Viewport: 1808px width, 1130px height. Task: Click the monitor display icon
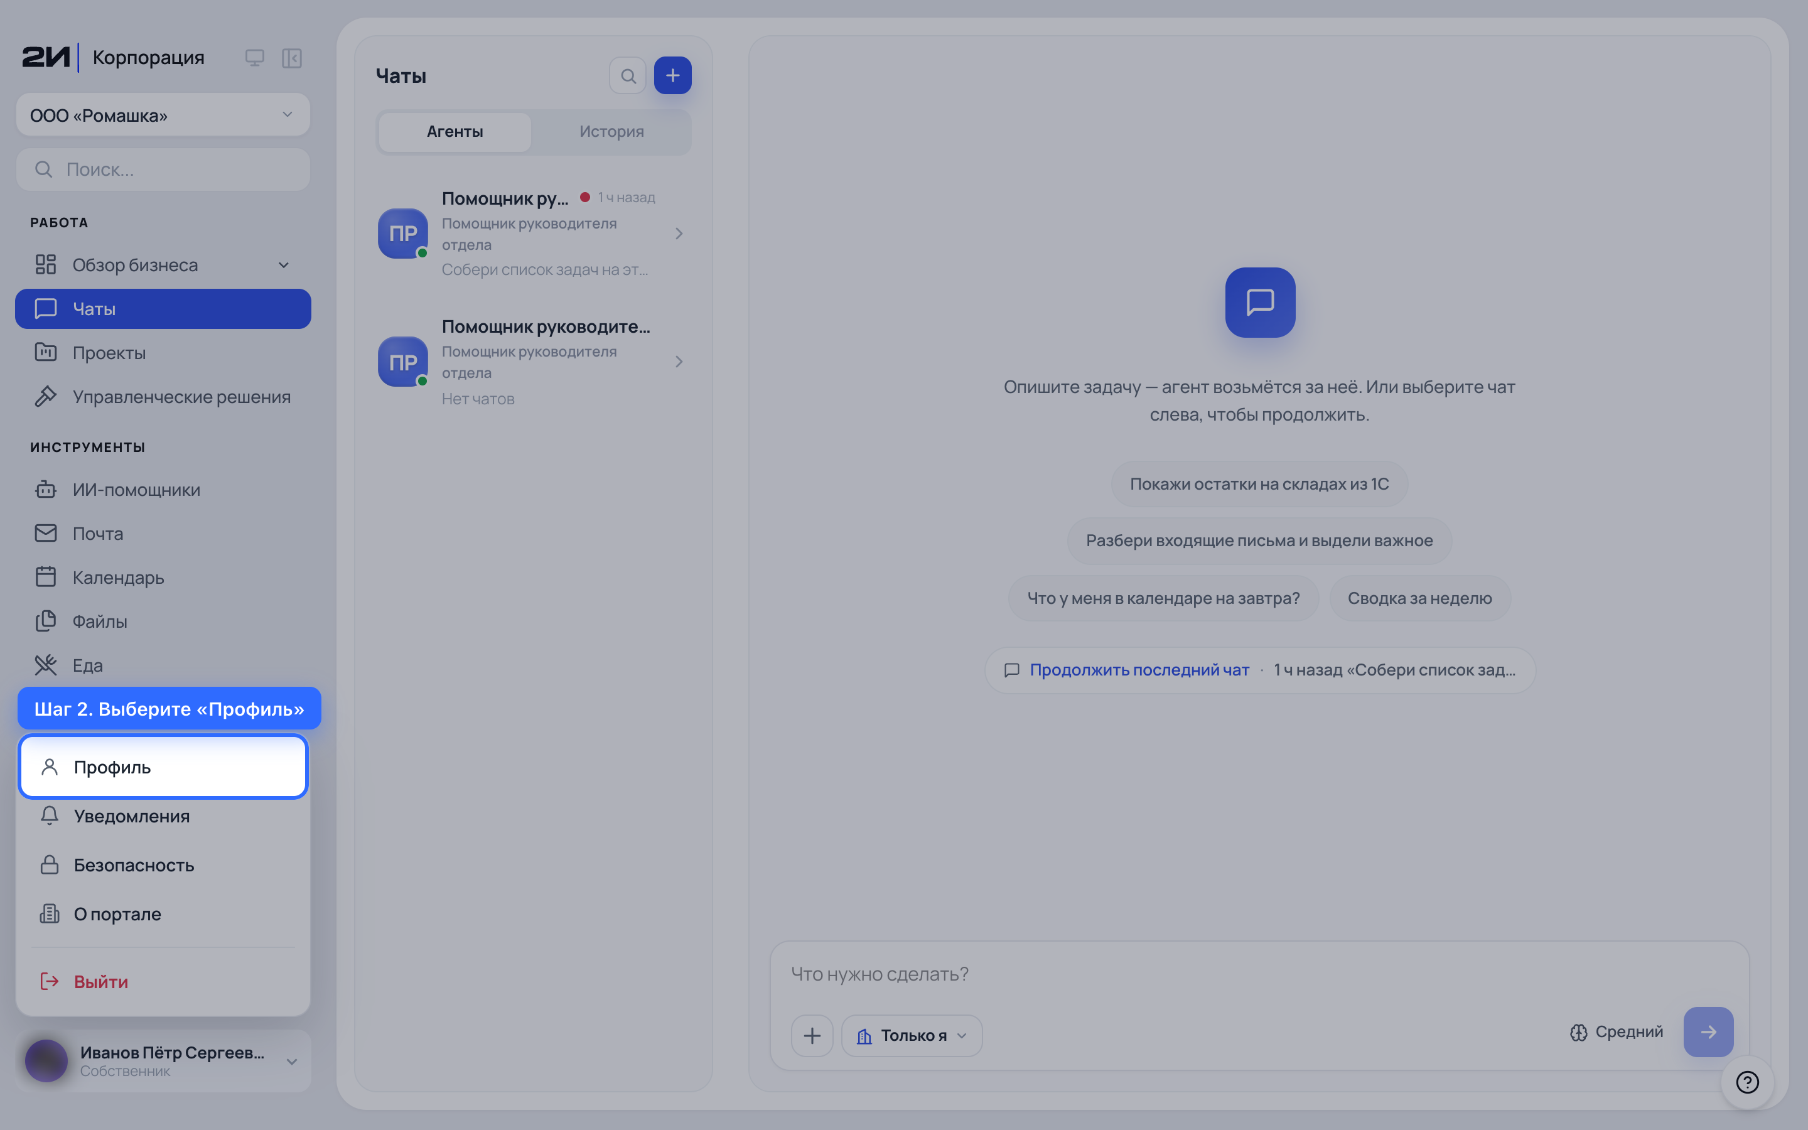click(x=255, y=58)
